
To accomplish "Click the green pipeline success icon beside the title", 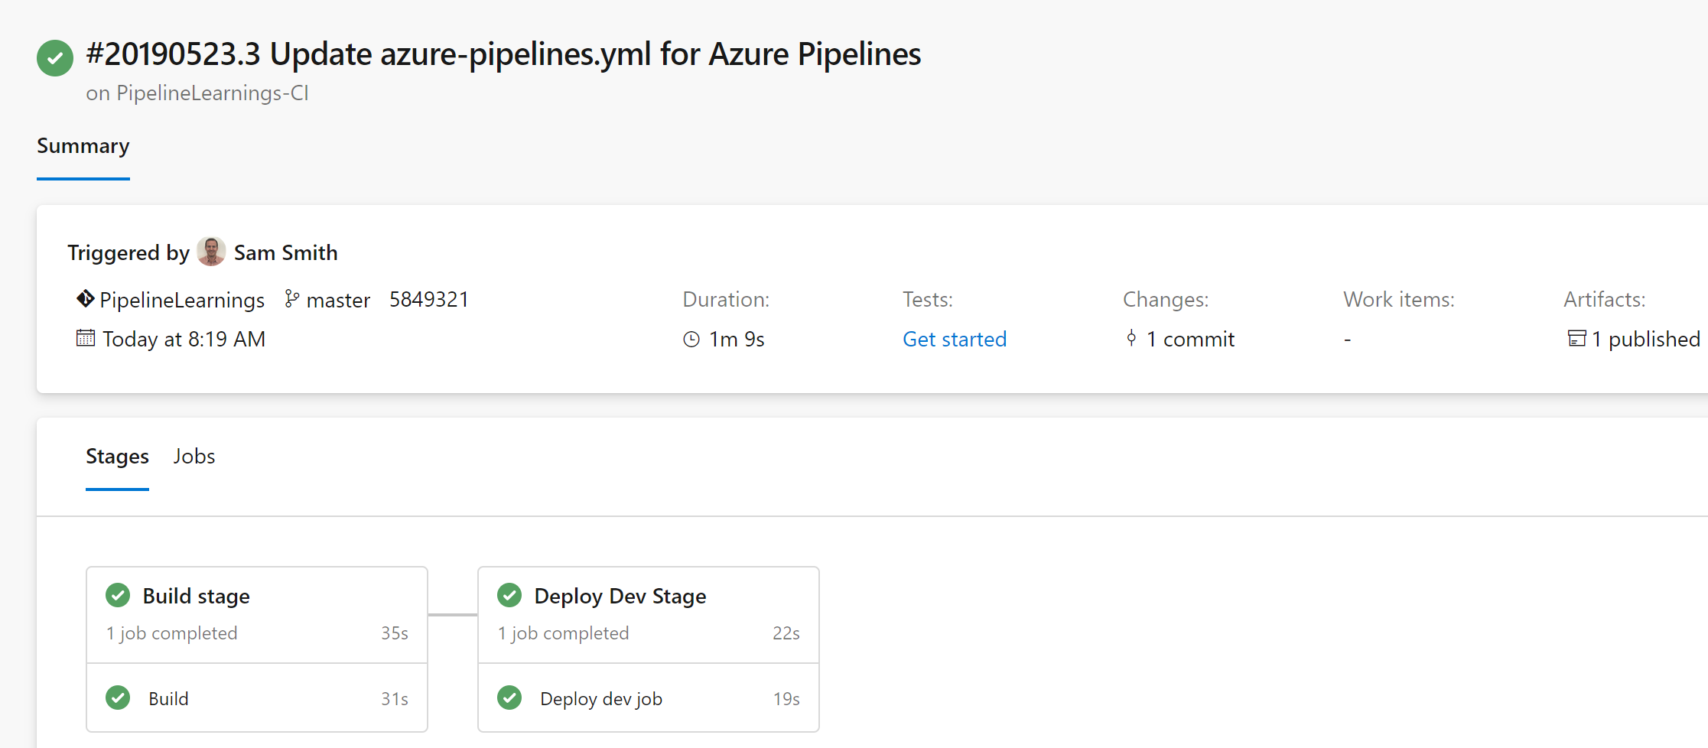I will pos(55,58).
